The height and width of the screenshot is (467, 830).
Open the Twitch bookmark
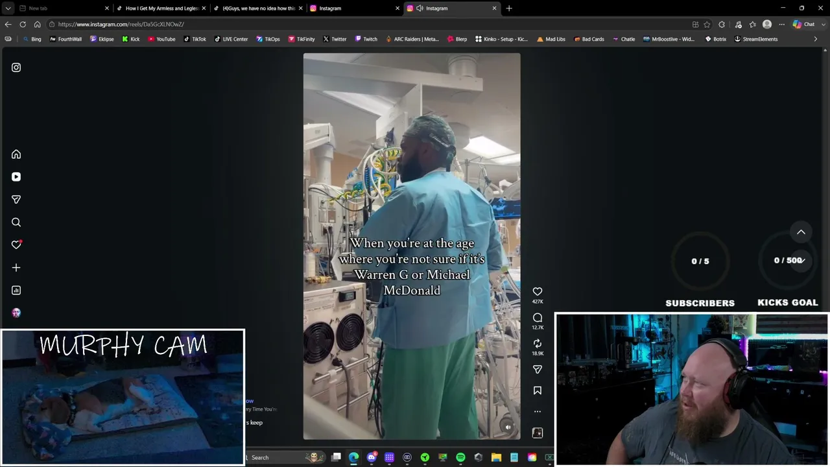click(366, 39)
